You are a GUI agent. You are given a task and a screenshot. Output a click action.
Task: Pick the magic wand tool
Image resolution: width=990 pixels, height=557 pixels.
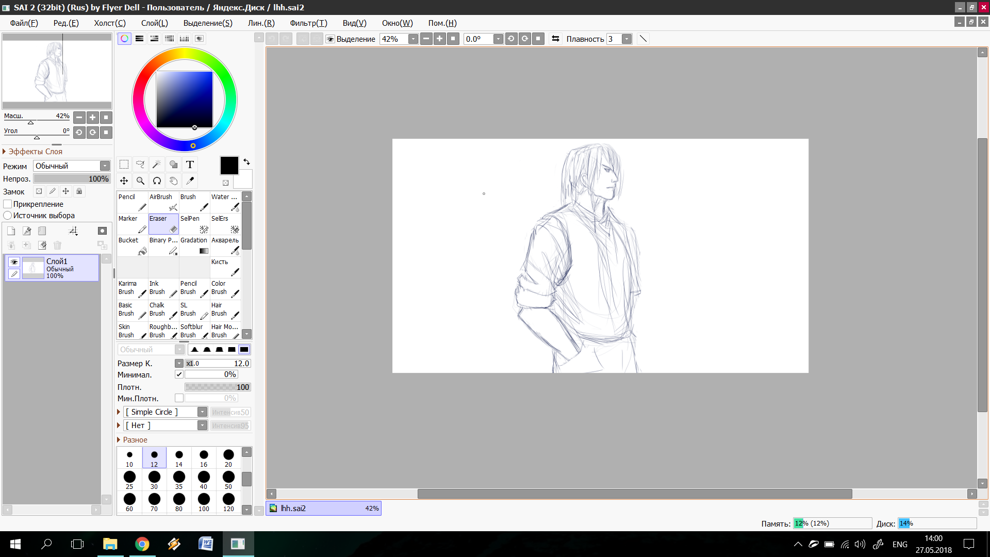tap(157, 165)
